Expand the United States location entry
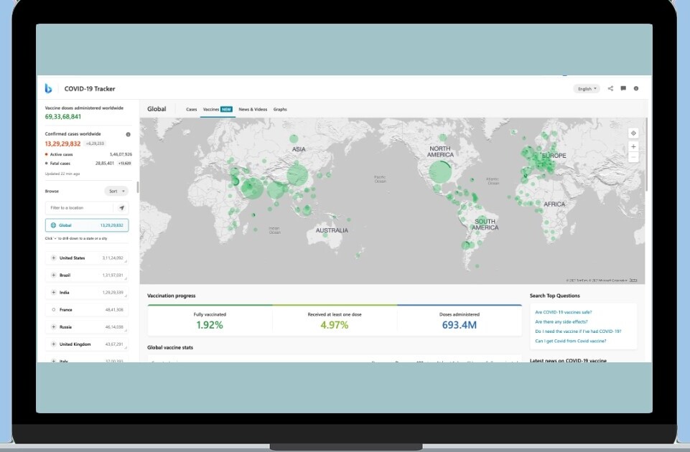The height and width of the screenshot is (452, 690). (54, 258)
